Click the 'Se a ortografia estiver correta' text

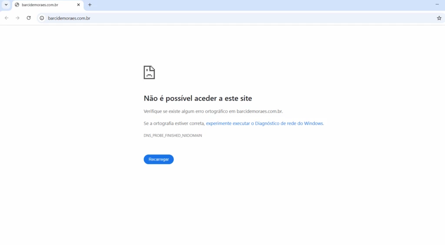(x=174, y=124)
